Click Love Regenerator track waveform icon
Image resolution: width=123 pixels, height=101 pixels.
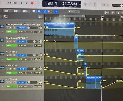[2, 26]
